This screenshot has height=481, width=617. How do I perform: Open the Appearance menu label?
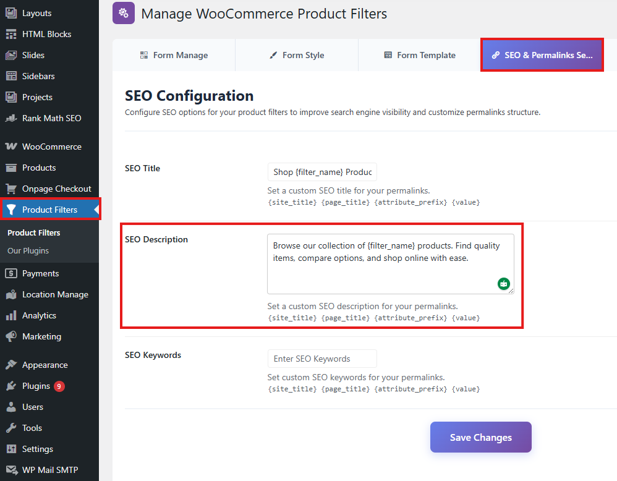pyautogui.click(x=45, y=365)
